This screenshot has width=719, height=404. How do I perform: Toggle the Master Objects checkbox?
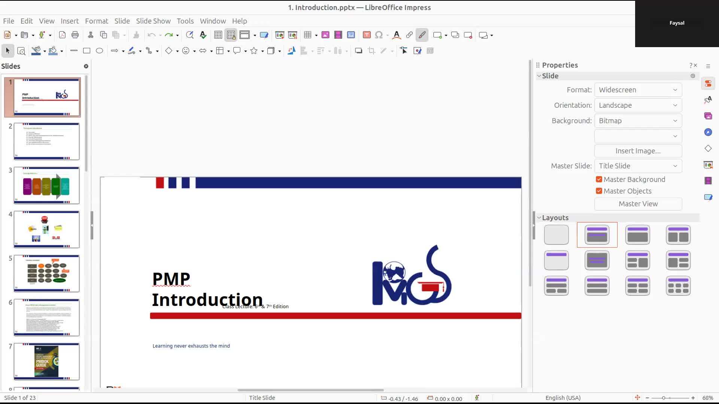[599, 191]
